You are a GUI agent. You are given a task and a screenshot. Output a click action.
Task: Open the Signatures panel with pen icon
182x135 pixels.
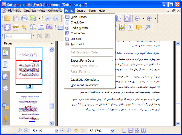click(x=5, y=76)
